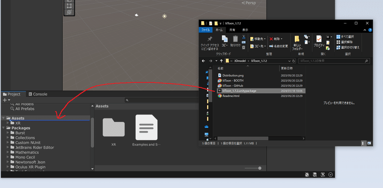The width and height of the screenshot is (383, 188).
Task: Click the pin to Quick Access icon
Action: (x=210, y=39)
